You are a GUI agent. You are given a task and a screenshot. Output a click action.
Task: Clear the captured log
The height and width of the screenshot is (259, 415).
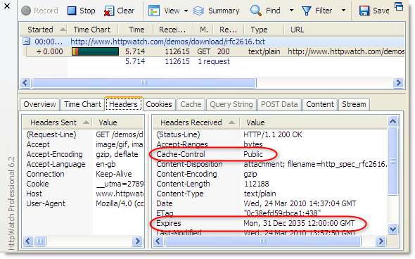coord(119,11)
